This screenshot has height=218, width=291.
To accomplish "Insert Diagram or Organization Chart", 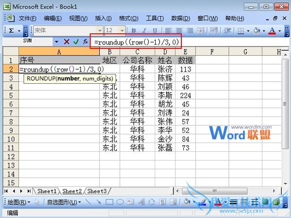I will 152,202.
